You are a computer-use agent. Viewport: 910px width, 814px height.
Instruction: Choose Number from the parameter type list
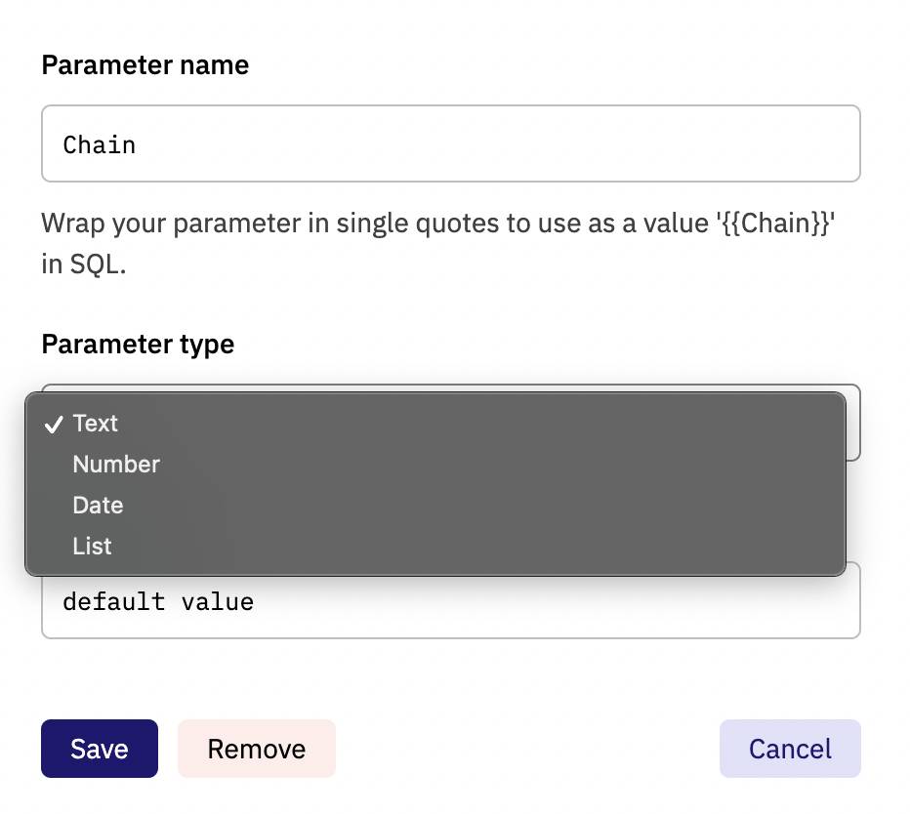tap(435, 465)
